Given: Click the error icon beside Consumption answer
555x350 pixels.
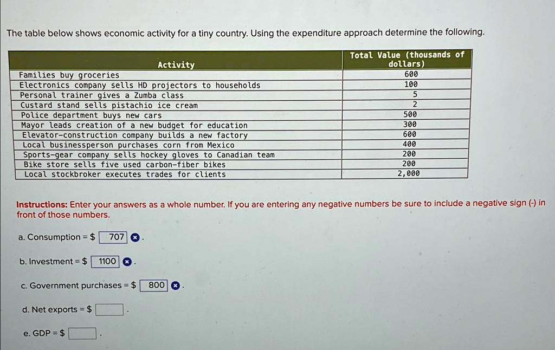Looking at the screenshot, I should [134, 237].
